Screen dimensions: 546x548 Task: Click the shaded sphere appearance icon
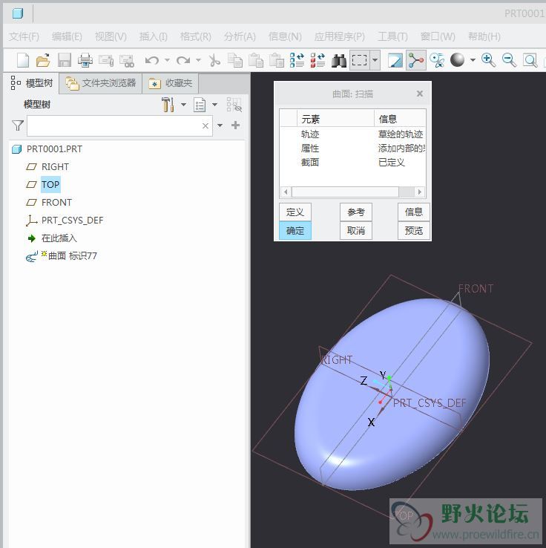(457, 59)
